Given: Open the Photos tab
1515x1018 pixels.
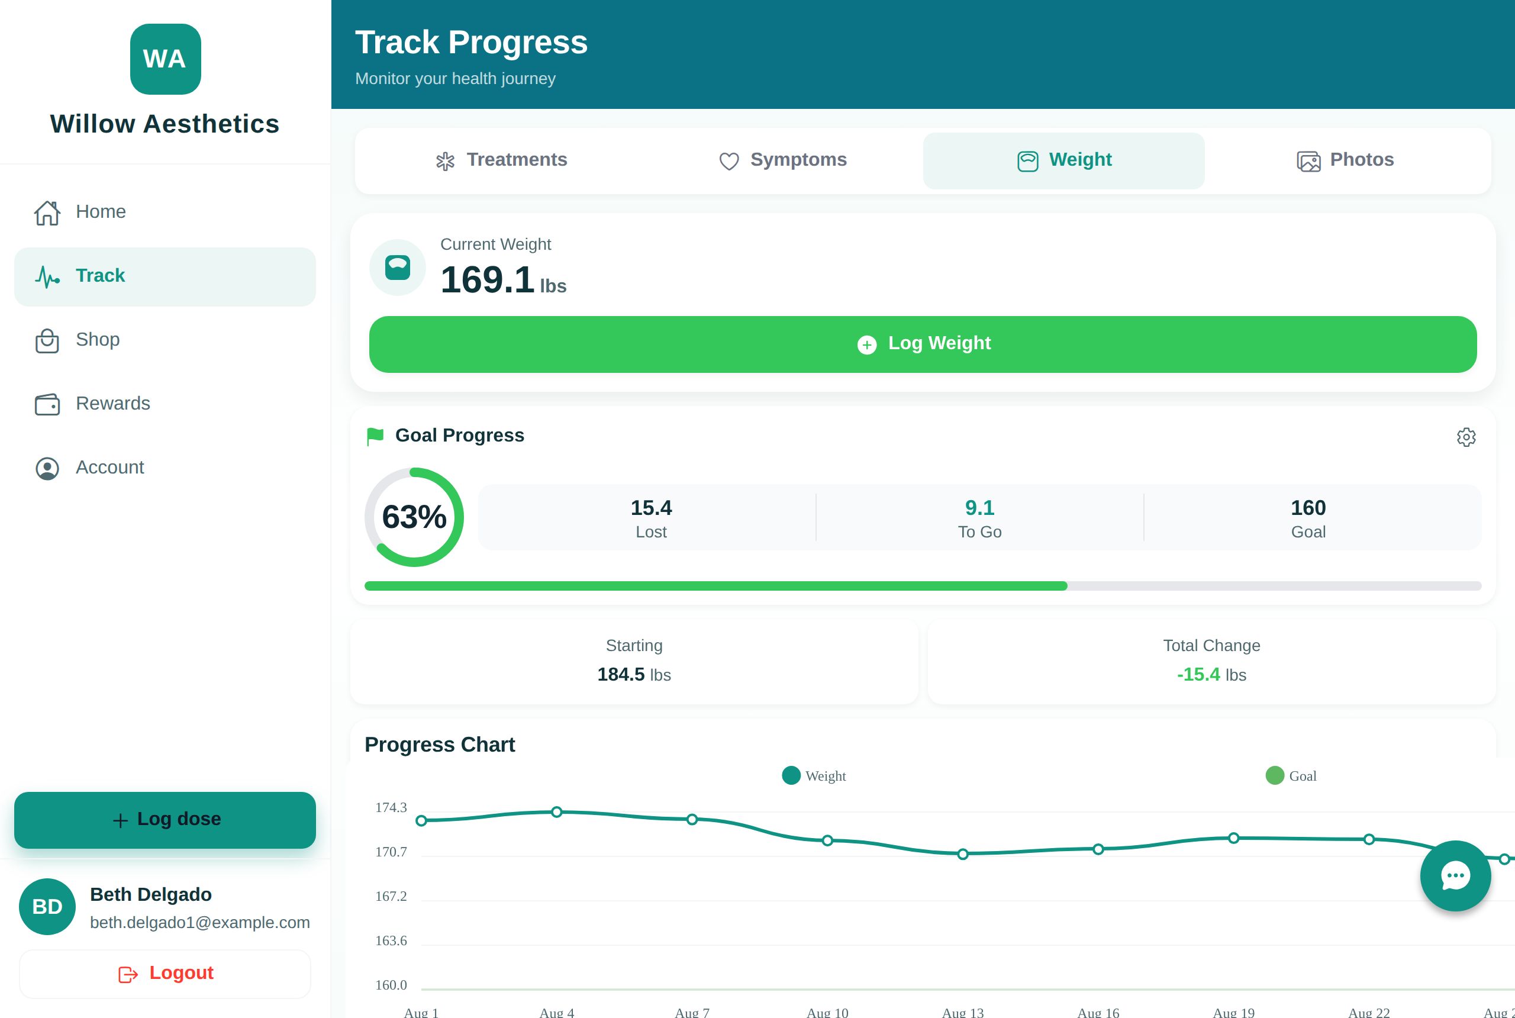Looking at the screenshot, I should click(1345, 160).
